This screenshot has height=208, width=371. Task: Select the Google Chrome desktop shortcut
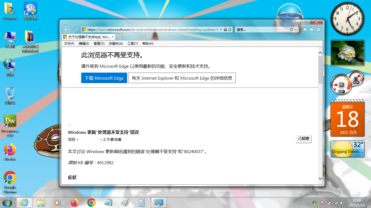pyautogui.click(x=10, y=182)
